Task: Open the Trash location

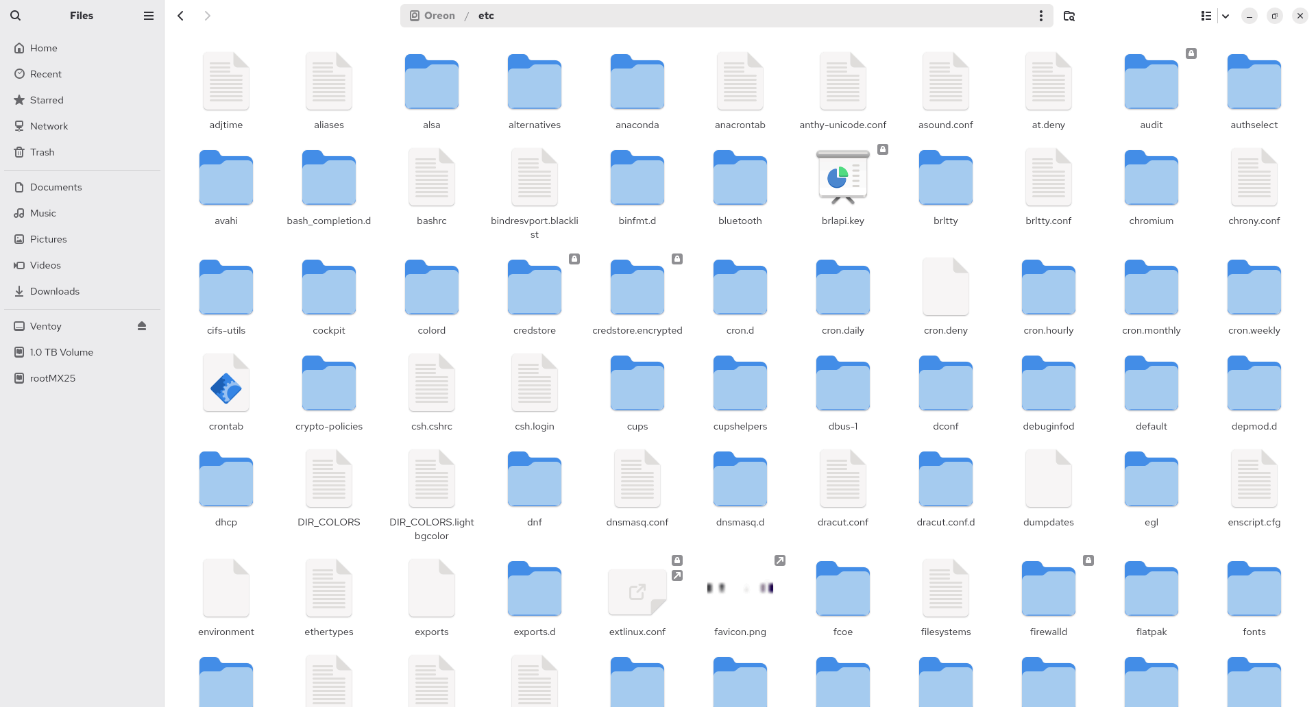Action: click(x=42, y=152)
